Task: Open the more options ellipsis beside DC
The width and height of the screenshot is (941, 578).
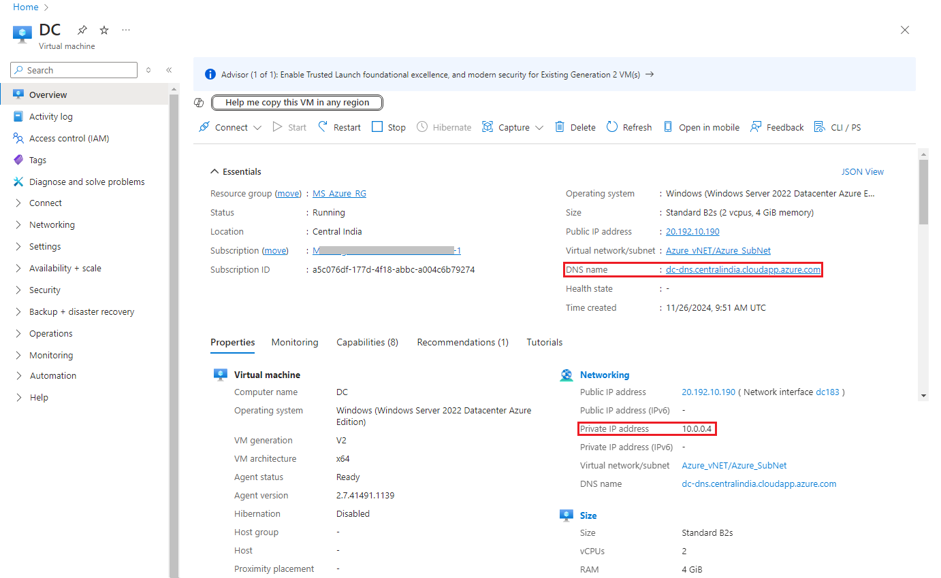Action: [126, 30]
